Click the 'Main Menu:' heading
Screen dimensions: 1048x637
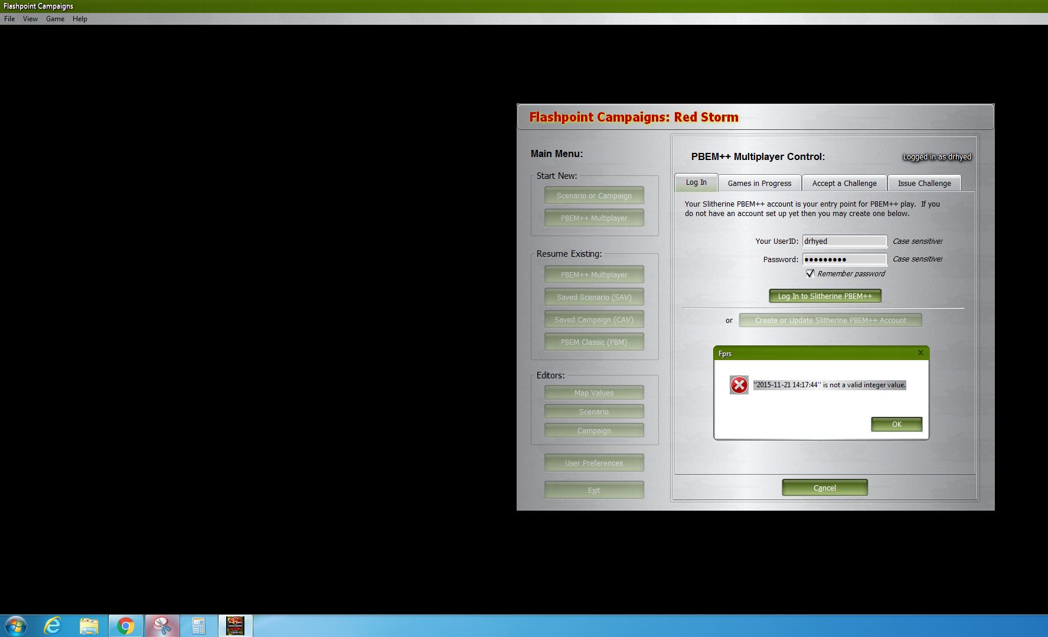point(557,153)
